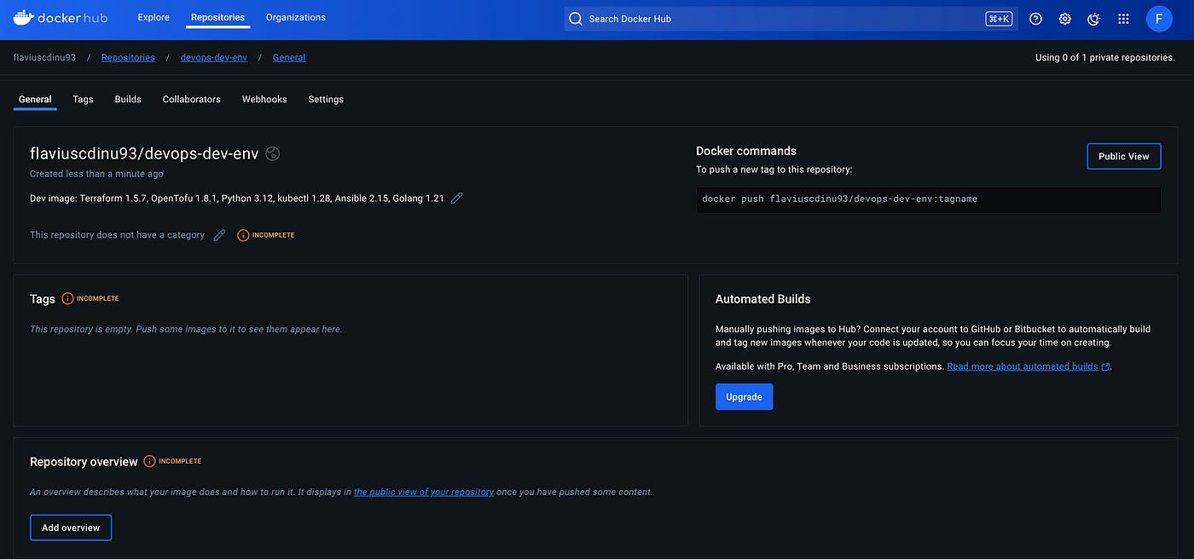
Task: Edit the repository category pencil icon
Action: (x=219, y=235)
